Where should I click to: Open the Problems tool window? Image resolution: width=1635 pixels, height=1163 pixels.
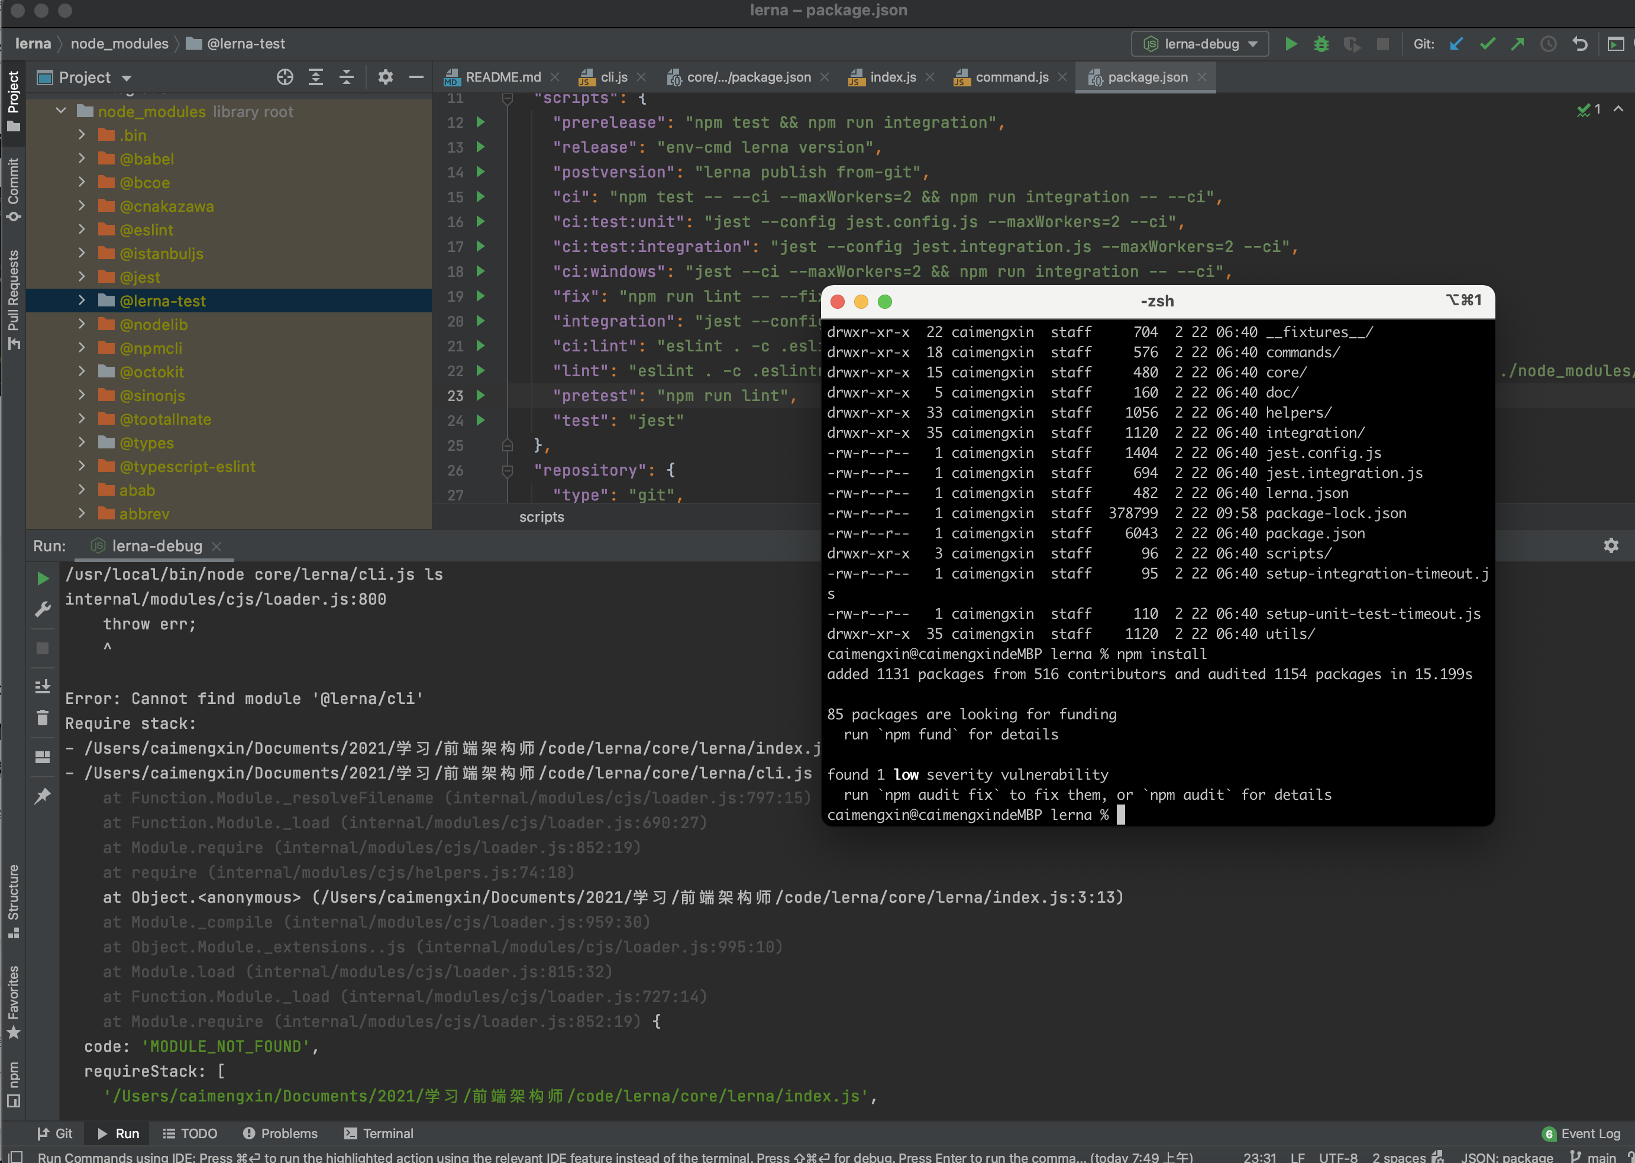[280, 1133]
